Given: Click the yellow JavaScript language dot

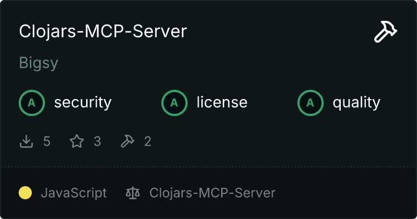Looking at the screenshot, I should (x=25, y=193).
